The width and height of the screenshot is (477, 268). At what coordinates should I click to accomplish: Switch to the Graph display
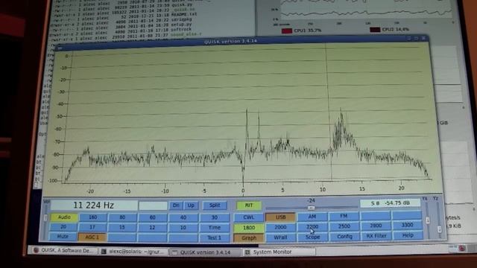249,238
